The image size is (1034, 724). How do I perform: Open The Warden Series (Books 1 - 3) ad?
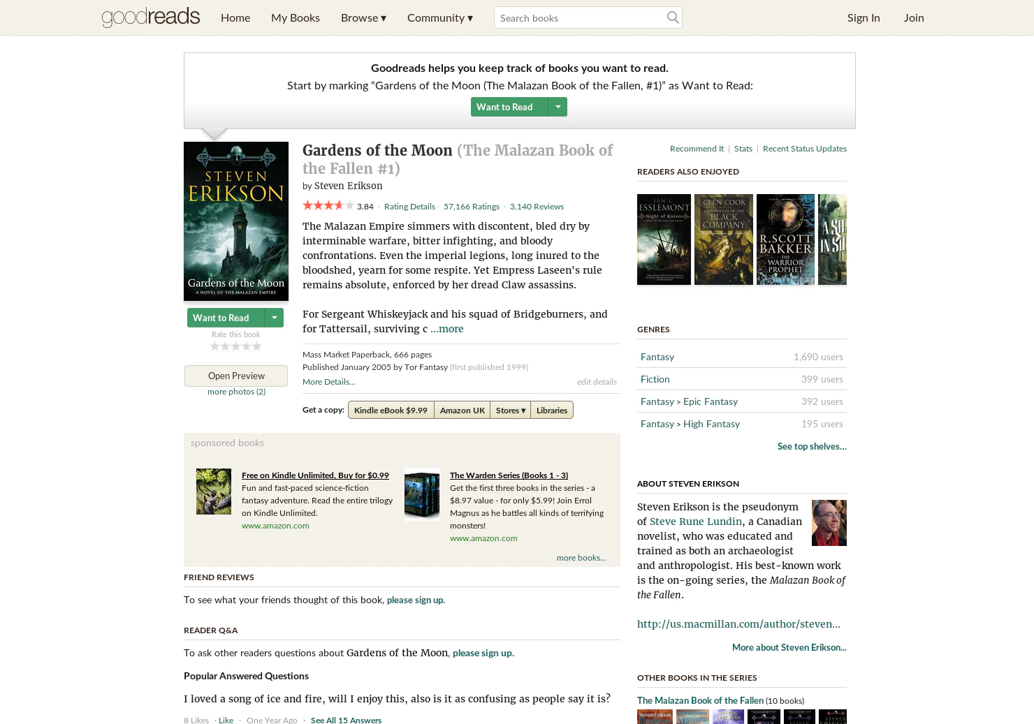click(509, 475)
